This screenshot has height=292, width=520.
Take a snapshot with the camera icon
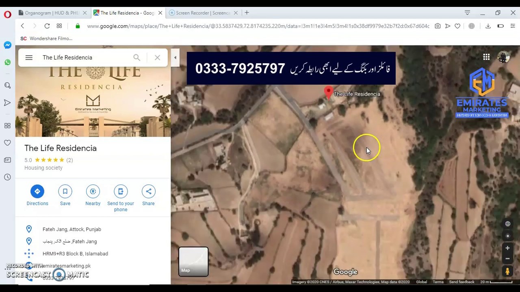[x=438, y=26]
